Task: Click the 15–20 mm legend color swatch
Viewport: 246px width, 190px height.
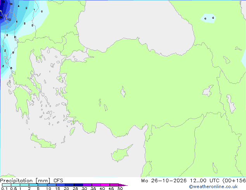Action: pyautogui.click(x=61, y=185)
